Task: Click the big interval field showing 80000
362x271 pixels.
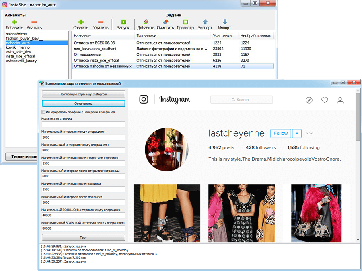Action: (x=83, y=228)
